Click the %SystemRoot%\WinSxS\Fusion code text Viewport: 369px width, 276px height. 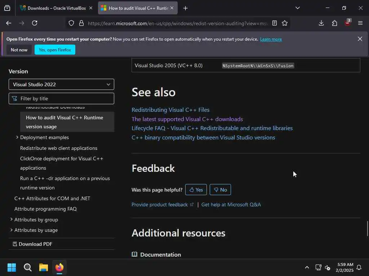258,66
